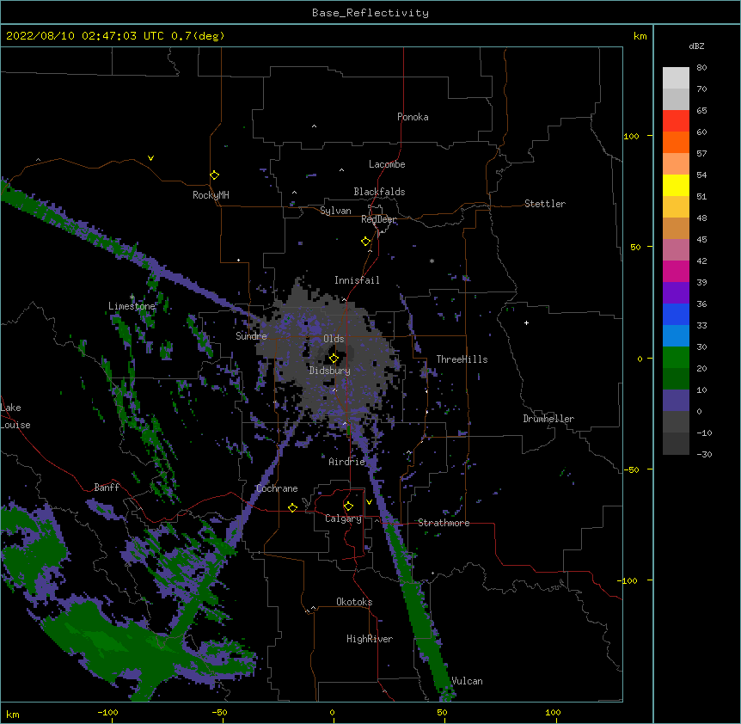Screen dimensions: 741x724
Task: Click the Blackfalds city label
Action: 379,192
